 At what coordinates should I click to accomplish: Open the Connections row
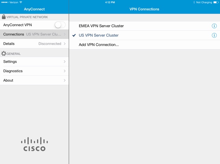34,34
